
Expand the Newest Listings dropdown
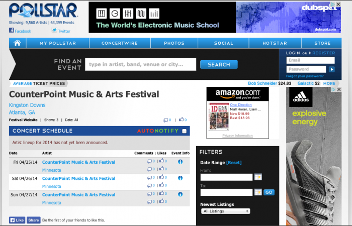tap(225, 211)
